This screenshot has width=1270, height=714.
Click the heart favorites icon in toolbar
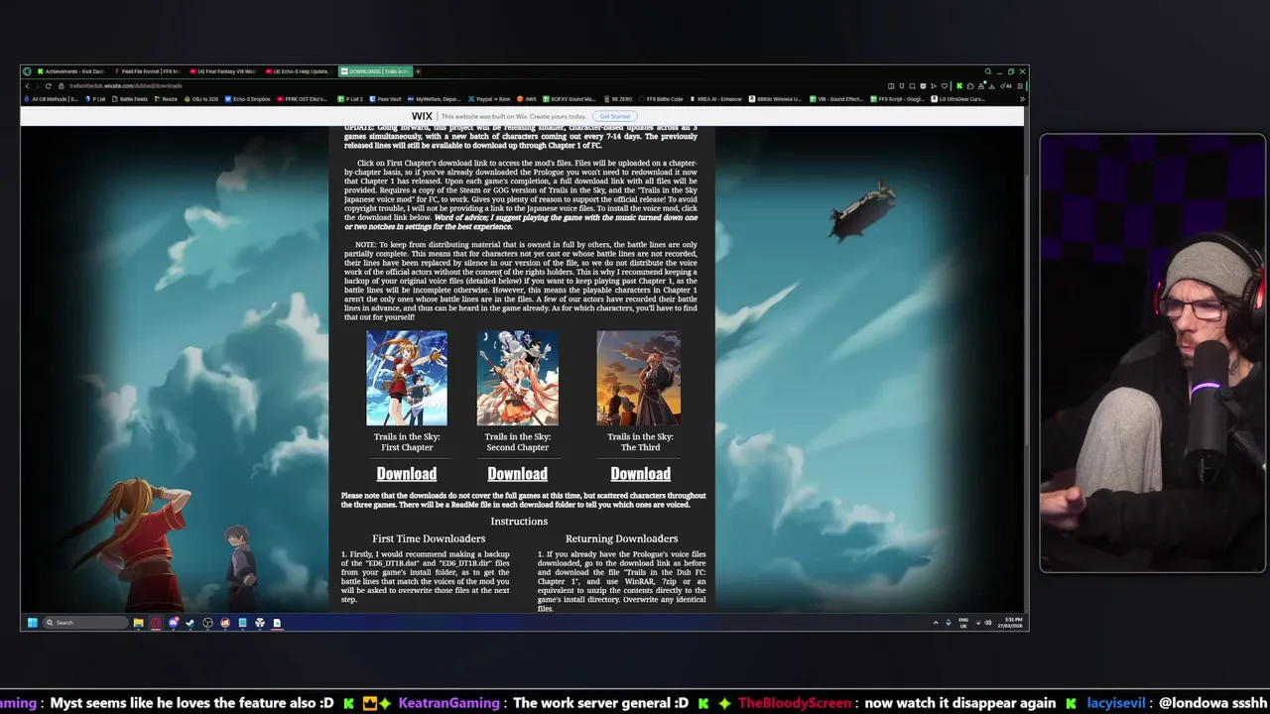point(944,86)
